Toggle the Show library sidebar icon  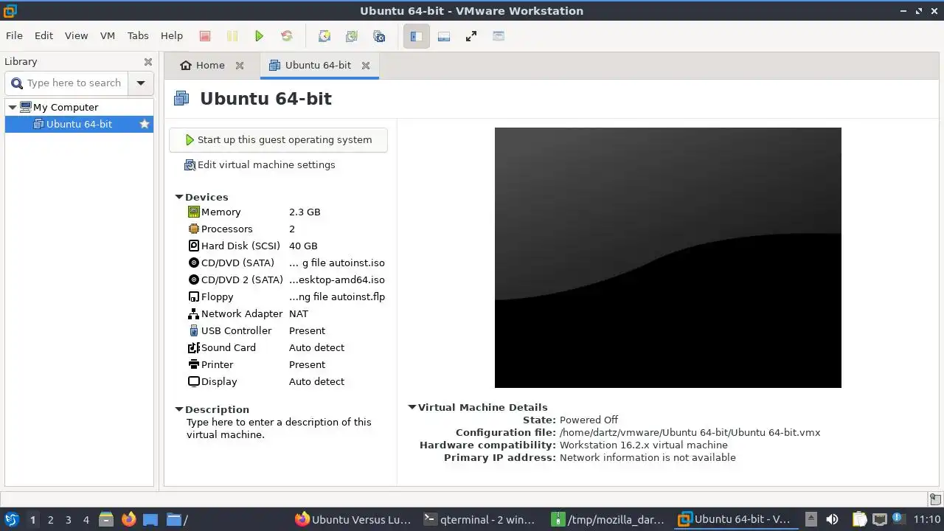click(416, 36)
